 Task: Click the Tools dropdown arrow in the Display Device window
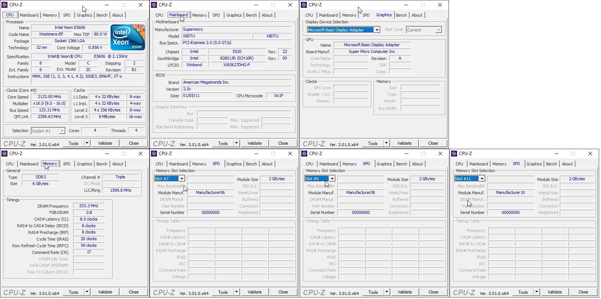[x=386, y=143]
